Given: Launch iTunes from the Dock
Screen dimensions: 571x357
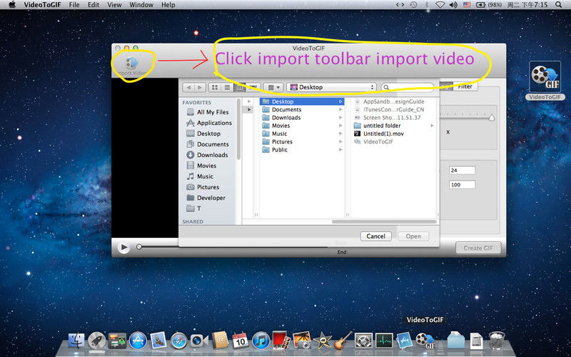Looking at the screenshot, I should [261, 341].
